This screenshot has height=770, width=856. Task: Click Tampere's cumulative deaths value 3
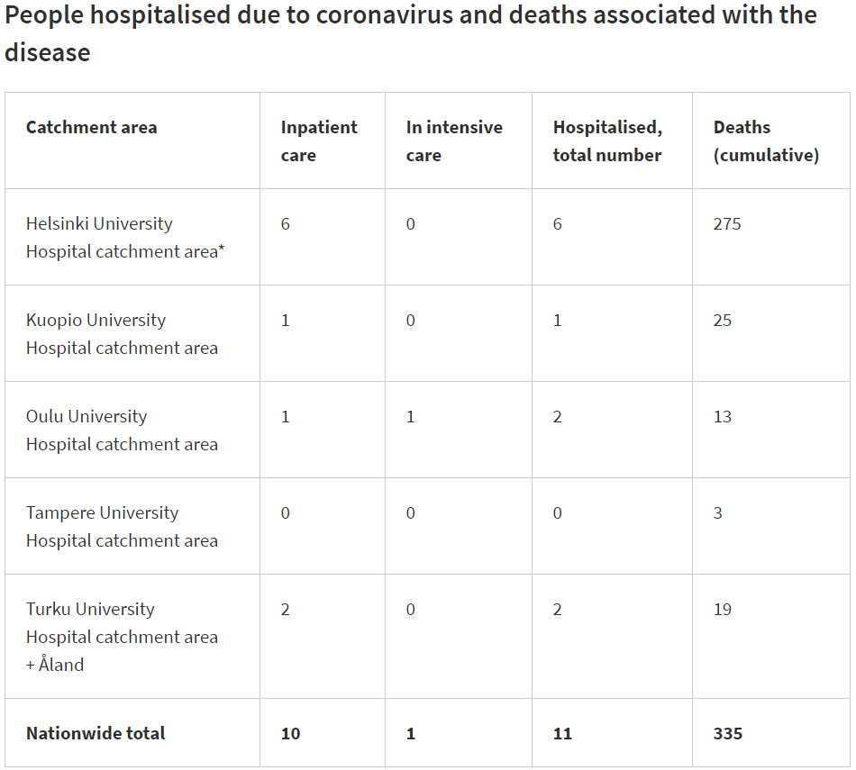pos(718,512)
